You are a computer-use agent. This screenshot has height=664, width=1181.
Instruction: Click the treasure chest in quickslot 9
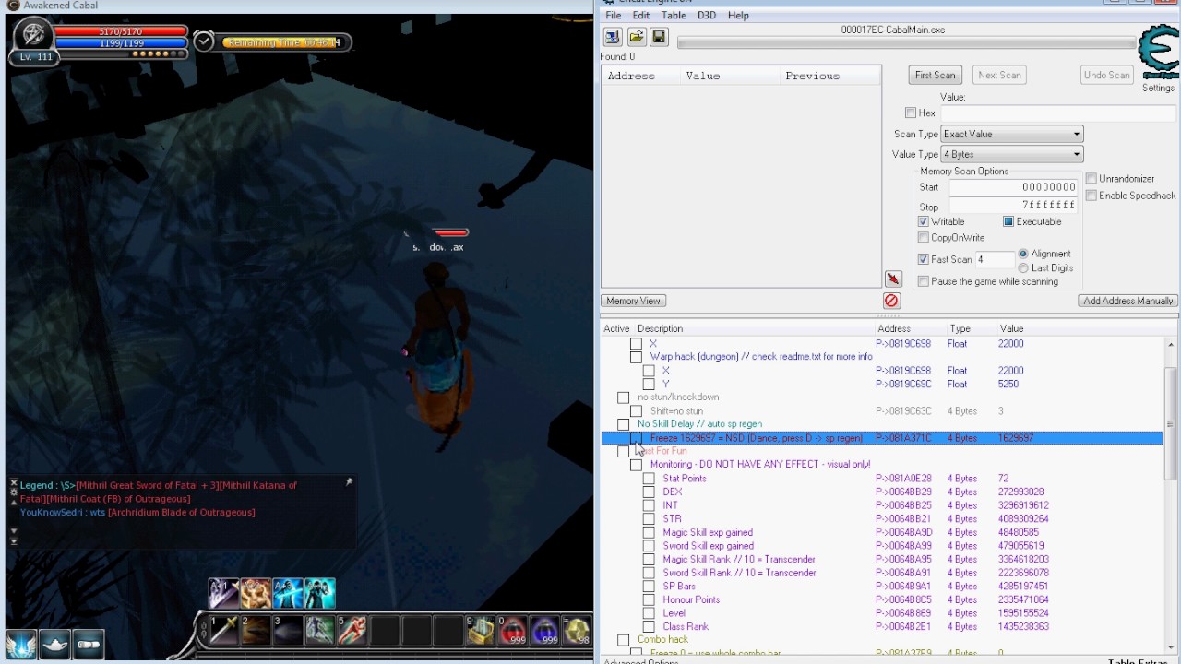click(481, 630)
